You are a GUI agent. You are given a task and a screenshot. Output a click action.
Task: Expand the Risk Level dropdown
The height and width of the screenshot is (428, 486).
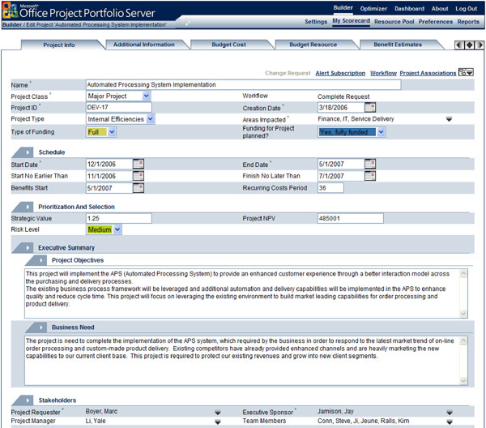(x=117, y=229)
